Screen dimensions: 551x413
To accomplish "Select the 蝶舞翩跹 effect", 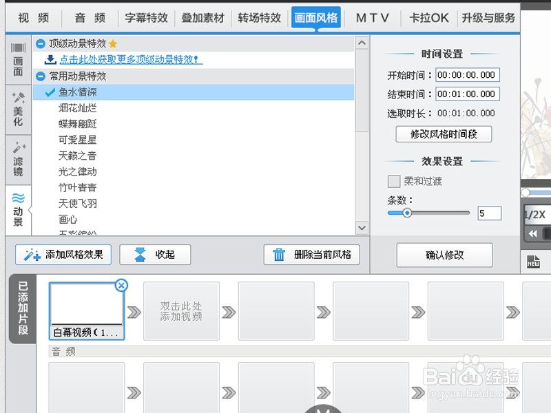I will pyautogui.click(x=194, y=124).
